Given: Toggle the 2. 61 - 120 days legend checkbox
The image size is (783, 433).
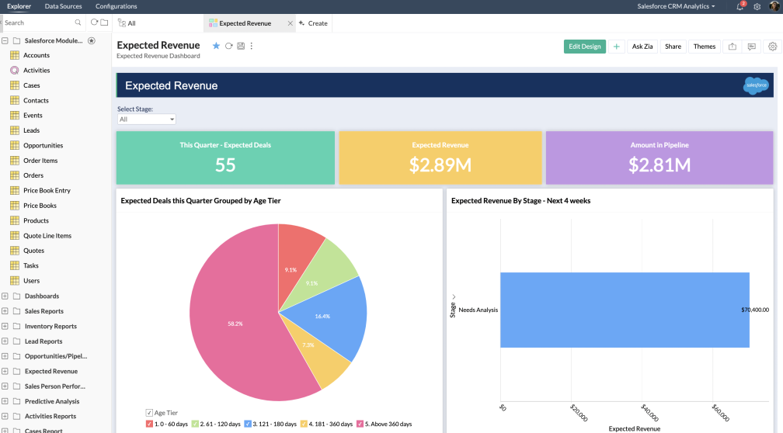Looking at the screenshot, I should coord(195,424).
